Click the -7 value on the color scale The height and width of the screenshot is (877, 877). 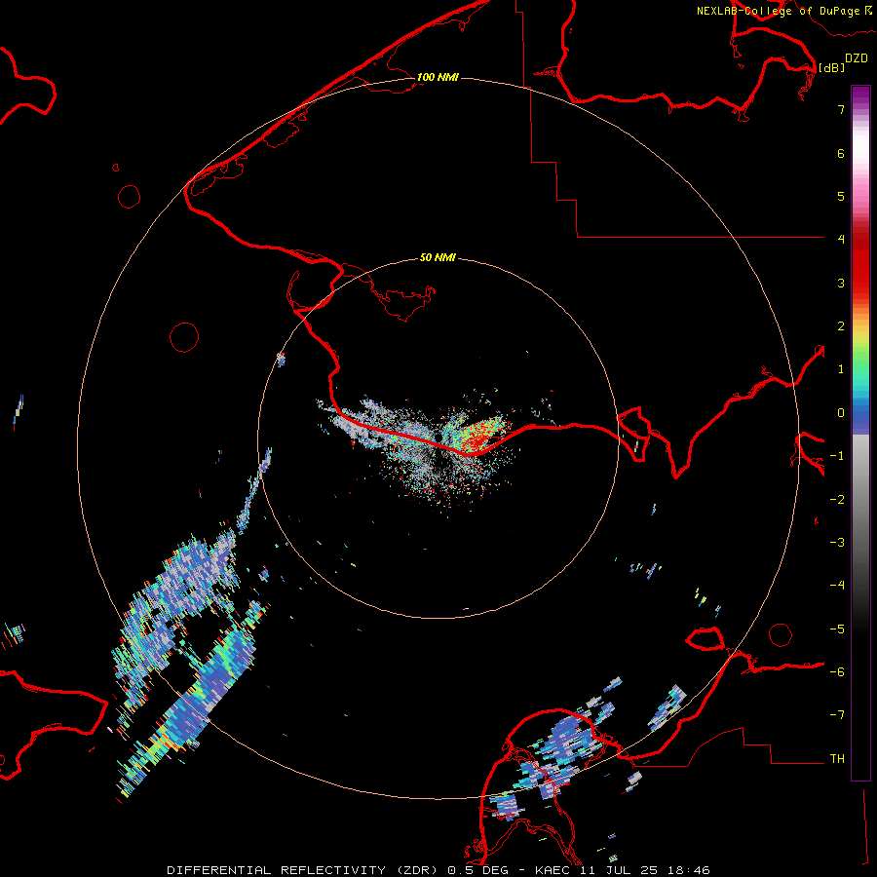tap(837, 715)
